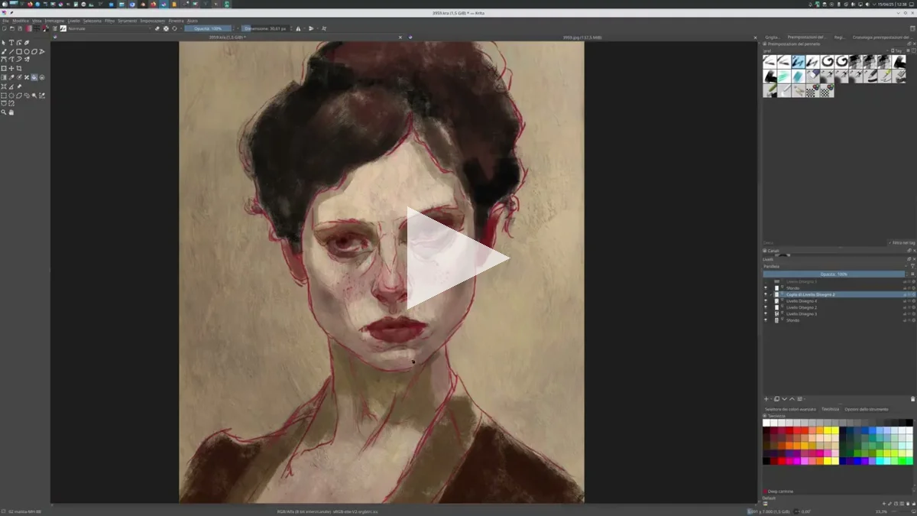Click the Opacità 100% slider in Livelli panel
This screenshot has width=917, height=516.
click(833, 274)
